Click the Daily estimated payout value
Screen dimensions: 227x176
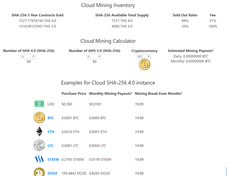(191, 56)
